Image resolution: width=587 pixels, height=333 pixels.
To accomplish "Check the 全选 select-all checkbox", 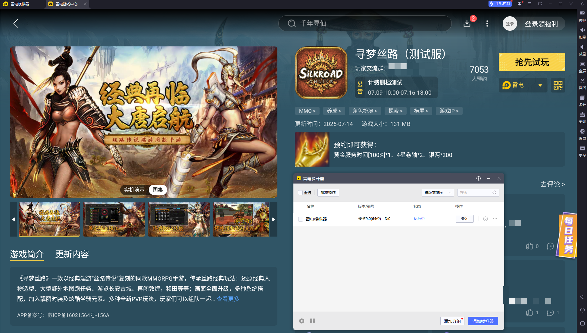I will [x=300, y=193].
